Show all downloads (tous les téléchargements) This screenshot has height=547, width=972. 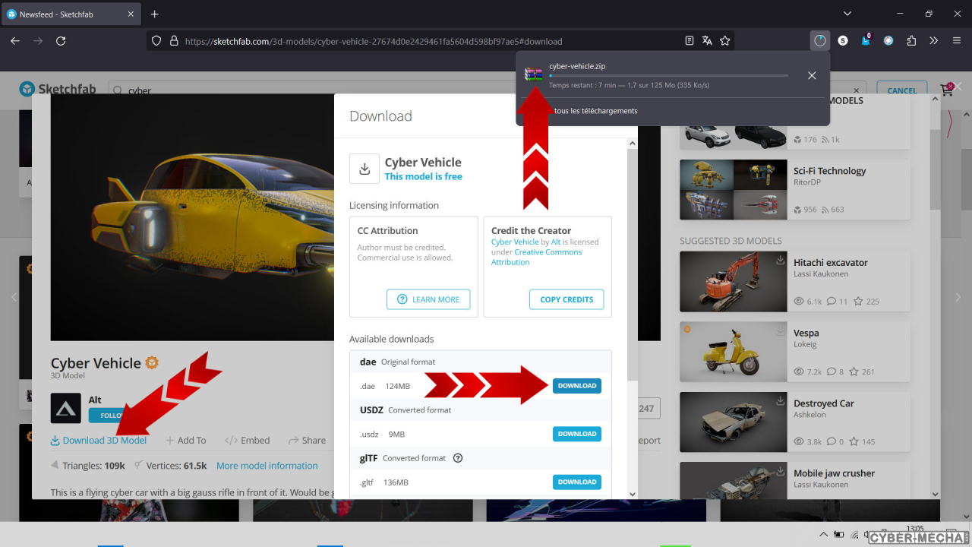pos(596,111)
